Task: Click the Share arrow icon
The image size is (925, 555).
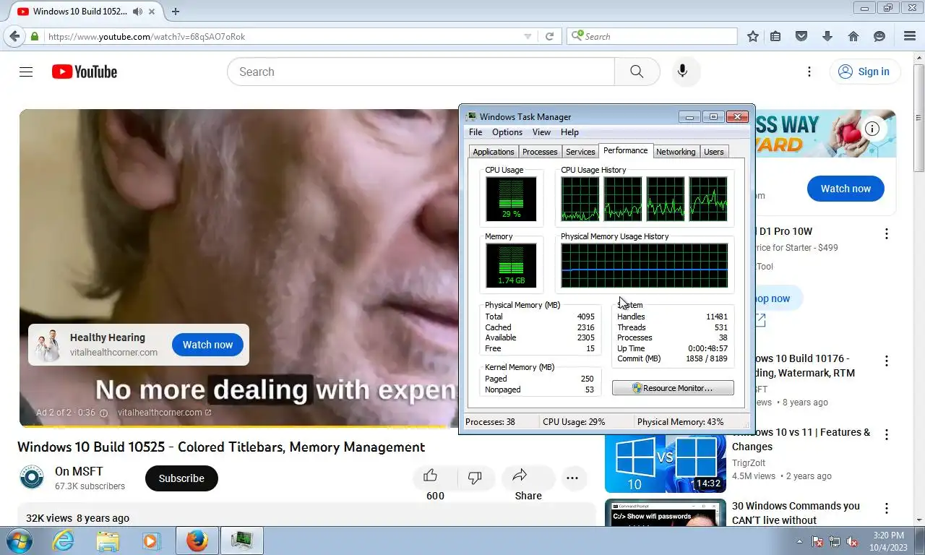Action: 520,476
